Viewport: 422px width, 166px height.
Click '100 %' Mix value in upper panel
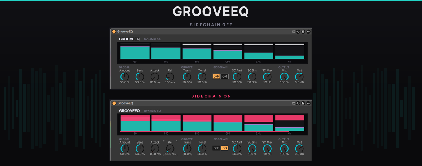284,83
